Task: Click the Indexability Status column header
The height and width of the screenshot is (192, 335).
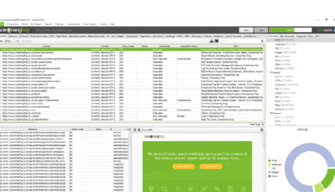Action: pos(188,46)
